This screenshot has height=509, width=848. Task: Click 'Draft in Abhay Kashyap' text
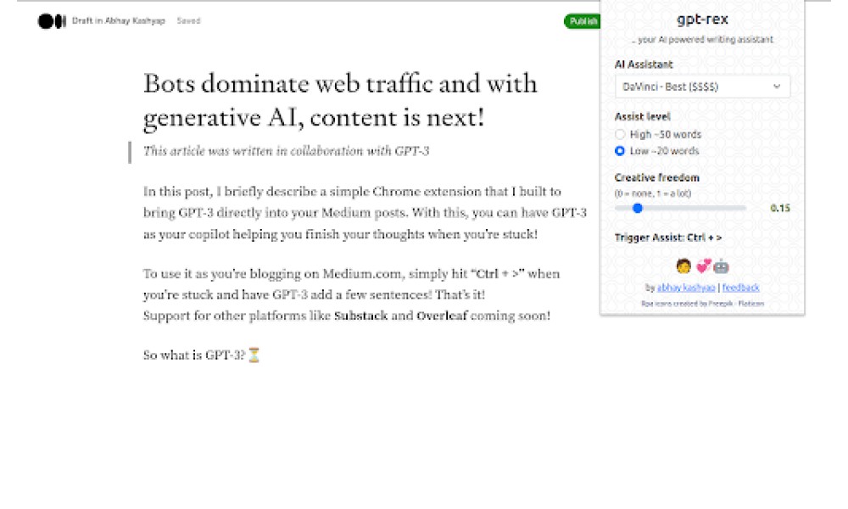click(119, 20)
